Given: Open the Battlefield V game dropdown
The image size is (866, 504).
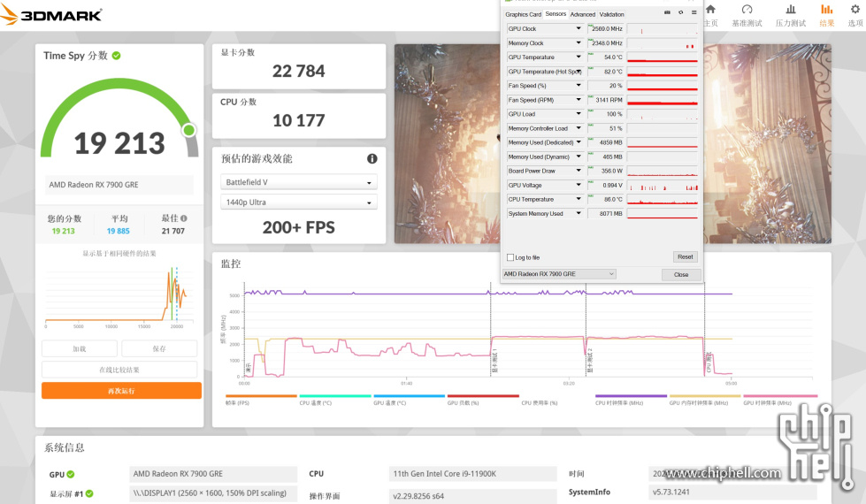Looking at the screenshot, I should (x=299, y=182).
